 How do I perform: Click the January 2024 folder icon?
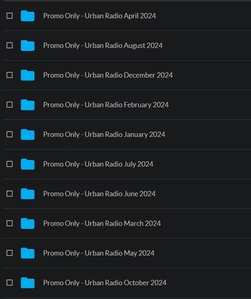point(28,134)
